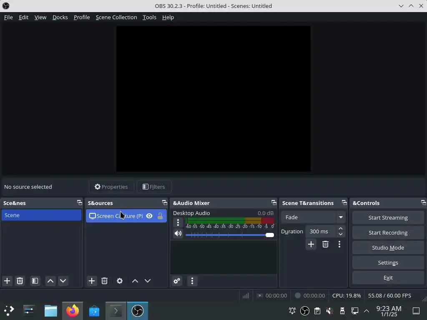Open file manager from the taskbar
This screenshot has width=427, height=320.
click(51, 311)
